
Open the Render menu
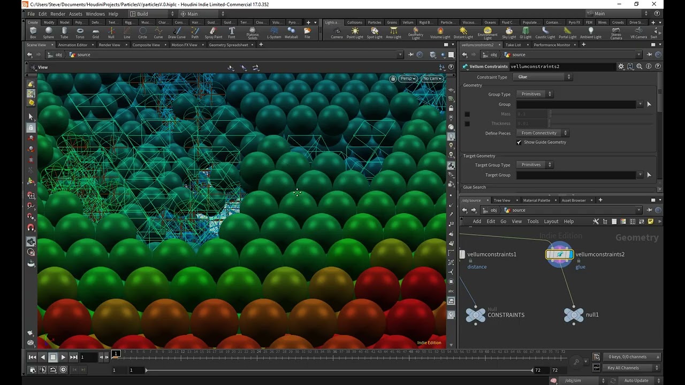tap(58, 14)
